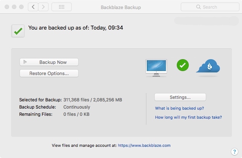Click the magnifying glass search icon
242x158 pixels.
click(x=198, y=7)
